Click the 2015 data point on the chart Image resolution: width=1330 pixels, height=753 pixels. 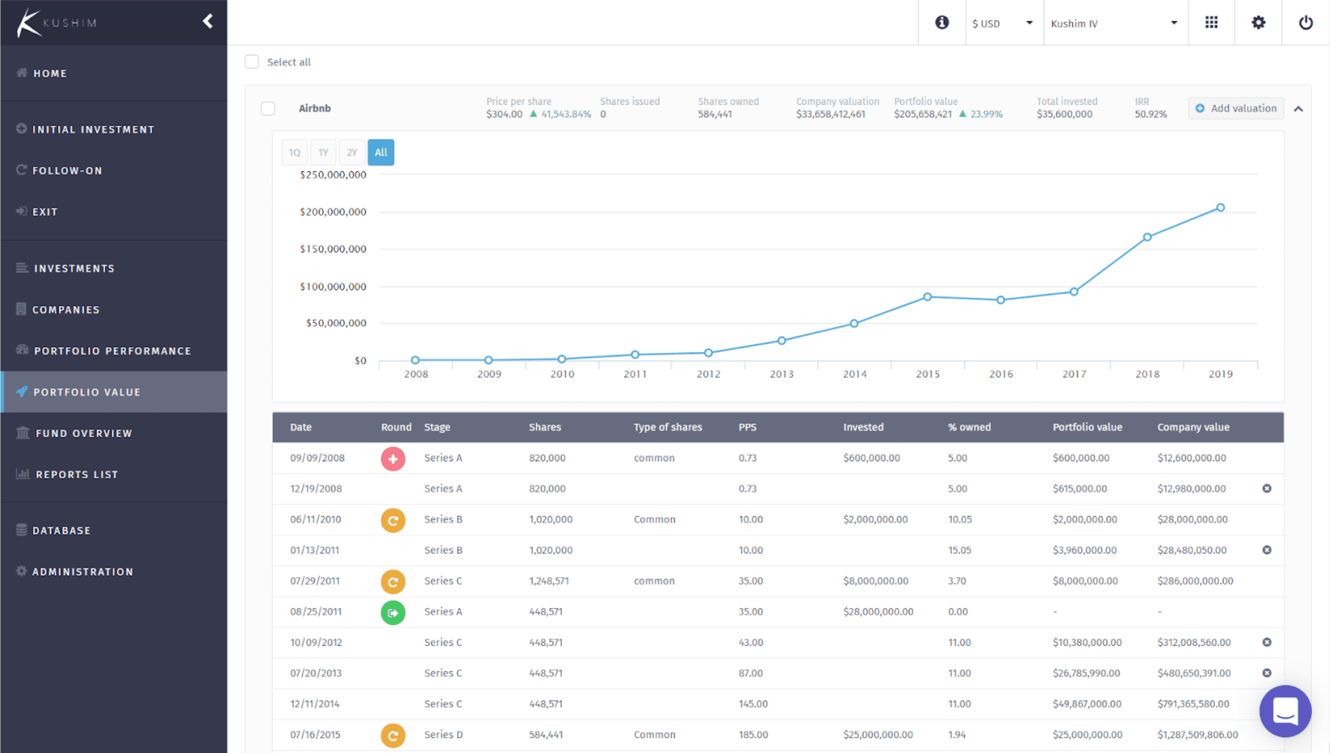pos(927,297)
